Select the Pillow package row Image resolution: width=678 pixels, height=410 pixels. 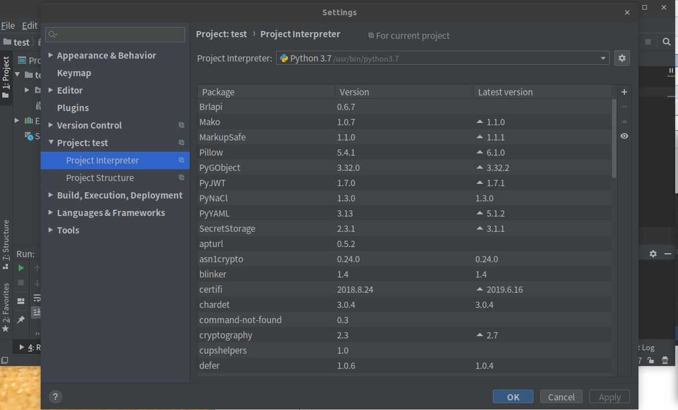[404, 152]
